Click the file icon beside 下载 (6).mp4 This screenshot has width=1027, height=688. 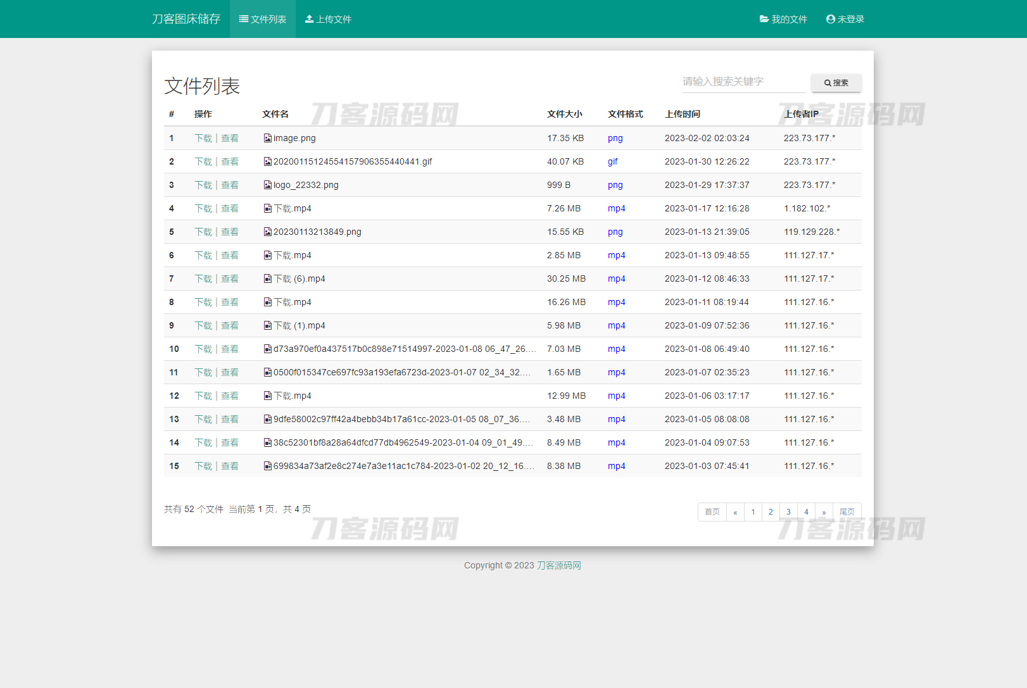(x=267, y=278)
